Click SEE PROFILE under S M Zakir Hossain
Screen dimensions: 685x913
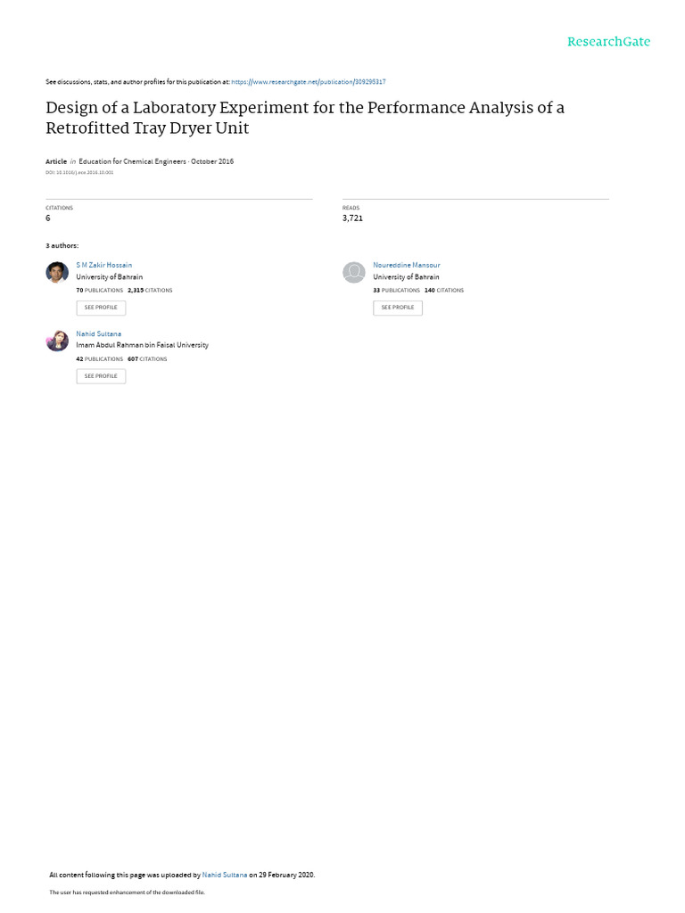[101, 308]
